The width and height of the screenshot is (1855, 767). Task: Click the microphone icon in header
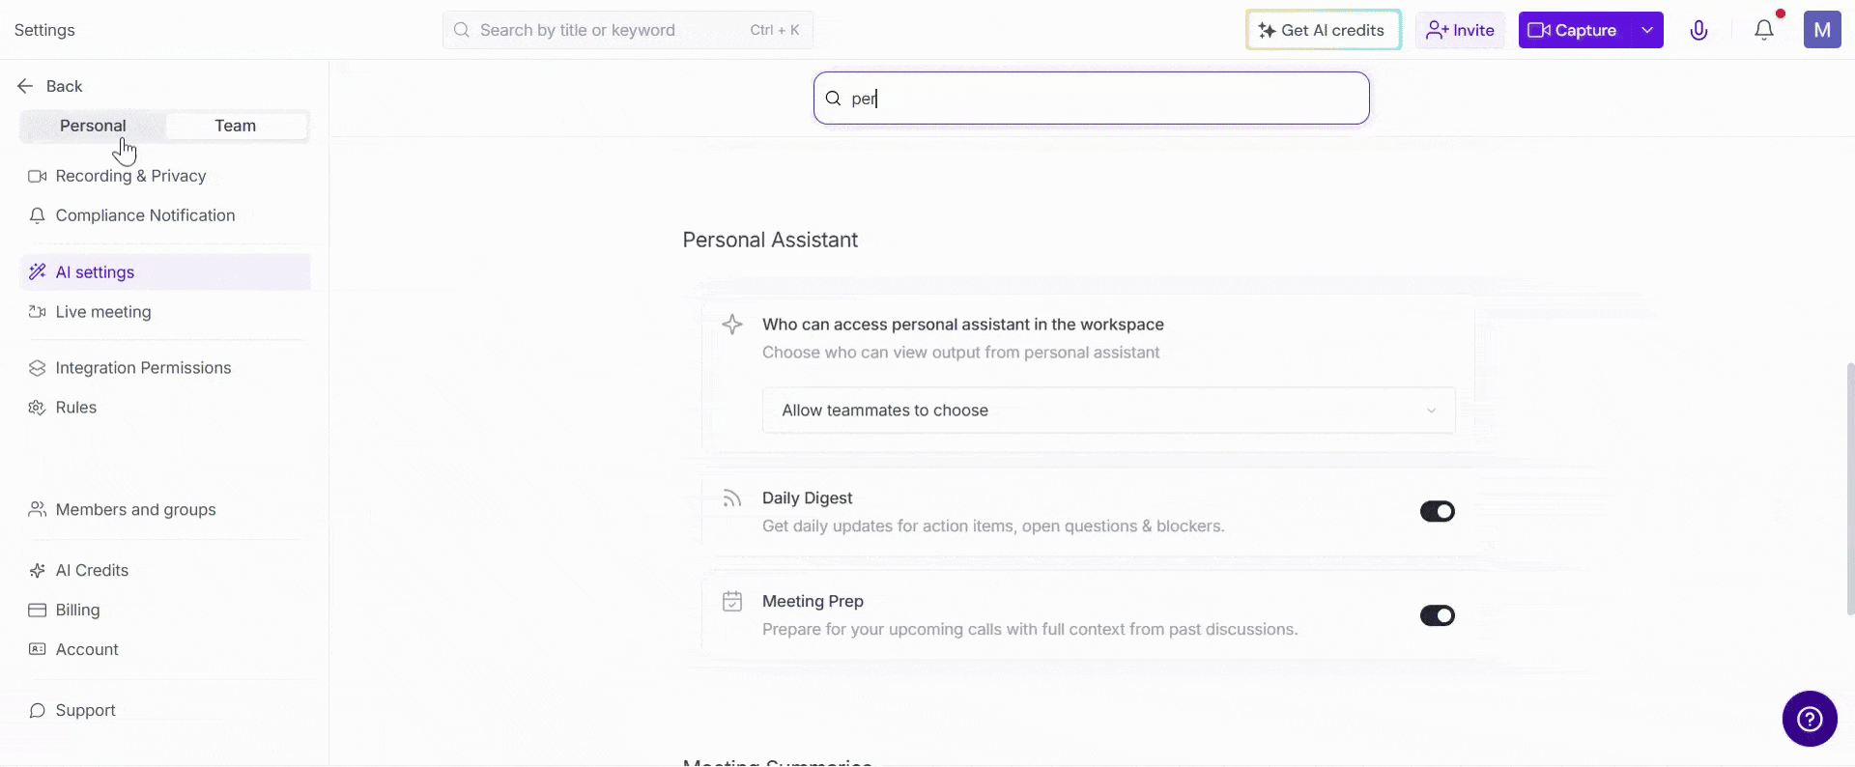pyautogui.click(x=1698, y=30)
